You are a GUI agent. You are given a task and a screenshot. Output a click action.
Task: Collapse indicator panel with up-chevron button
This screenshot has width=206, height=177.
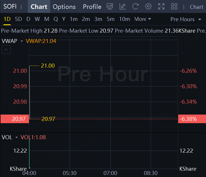[6, 50]
